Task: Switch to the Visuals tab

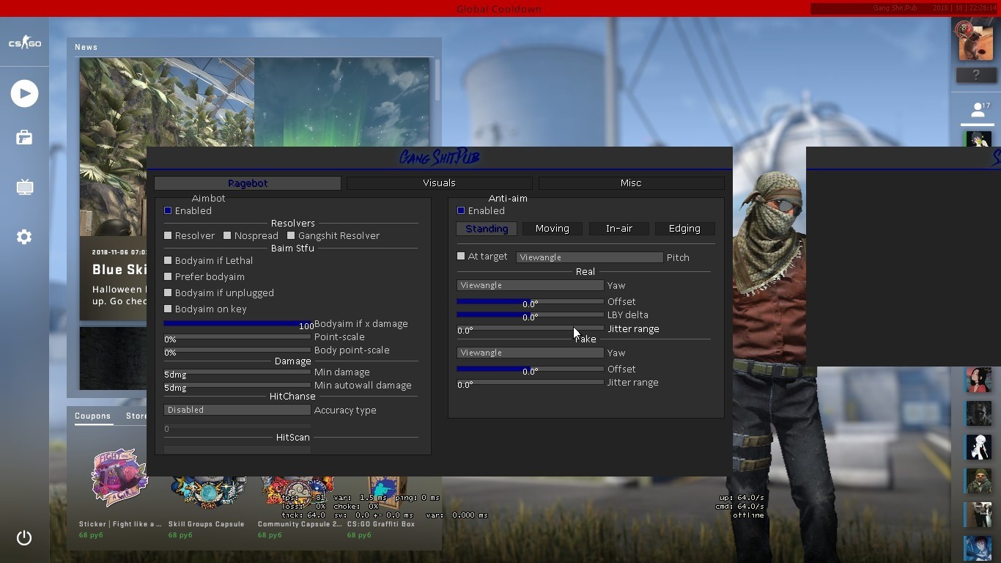Action: pos(440,183)
